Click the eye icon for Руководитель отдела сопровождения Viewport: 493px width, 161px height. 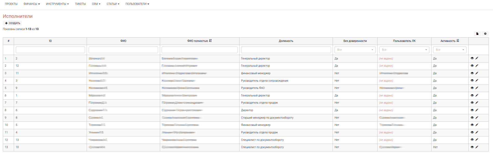pyautogui.click(x=472, y=81)
